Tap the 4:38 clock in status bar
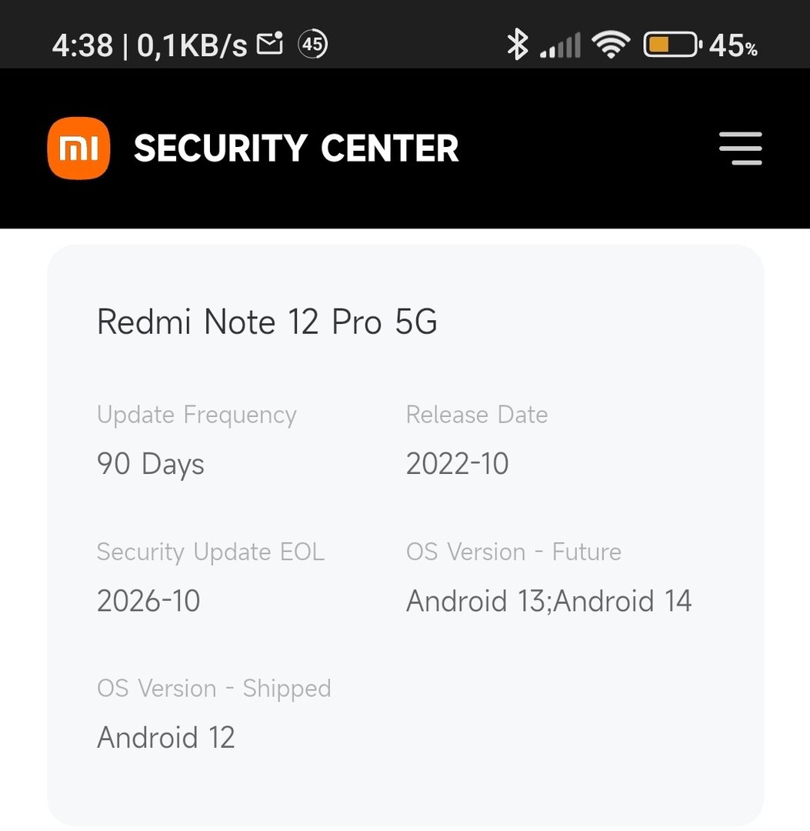 (82, 46)
